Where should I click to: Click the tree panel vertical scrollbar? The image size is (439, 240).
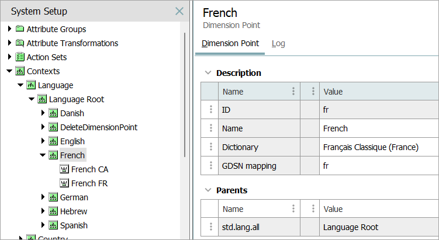pyautogui.click(x=185, y=93)
